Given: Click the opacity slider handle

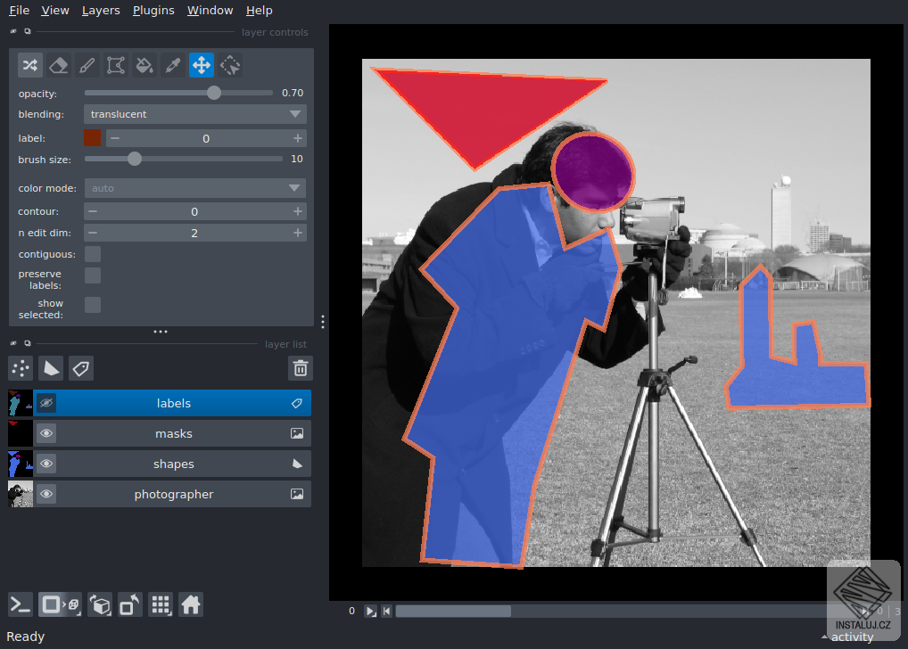Looking at the screenshot, I should (x=214, y=93).
